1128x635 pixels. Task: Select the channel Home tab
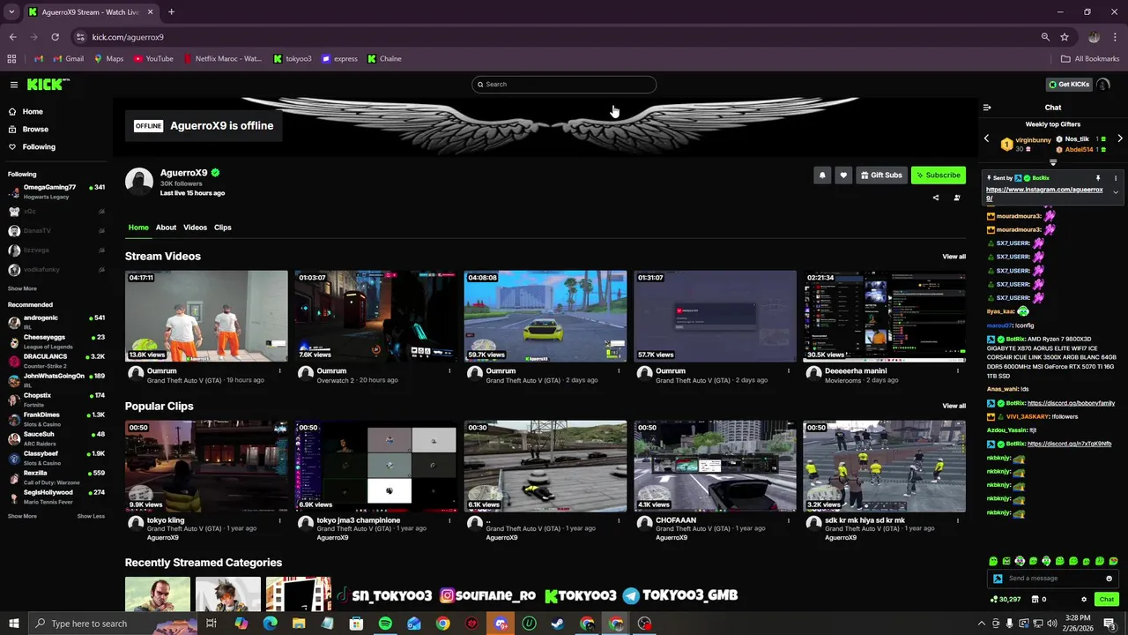138,228
